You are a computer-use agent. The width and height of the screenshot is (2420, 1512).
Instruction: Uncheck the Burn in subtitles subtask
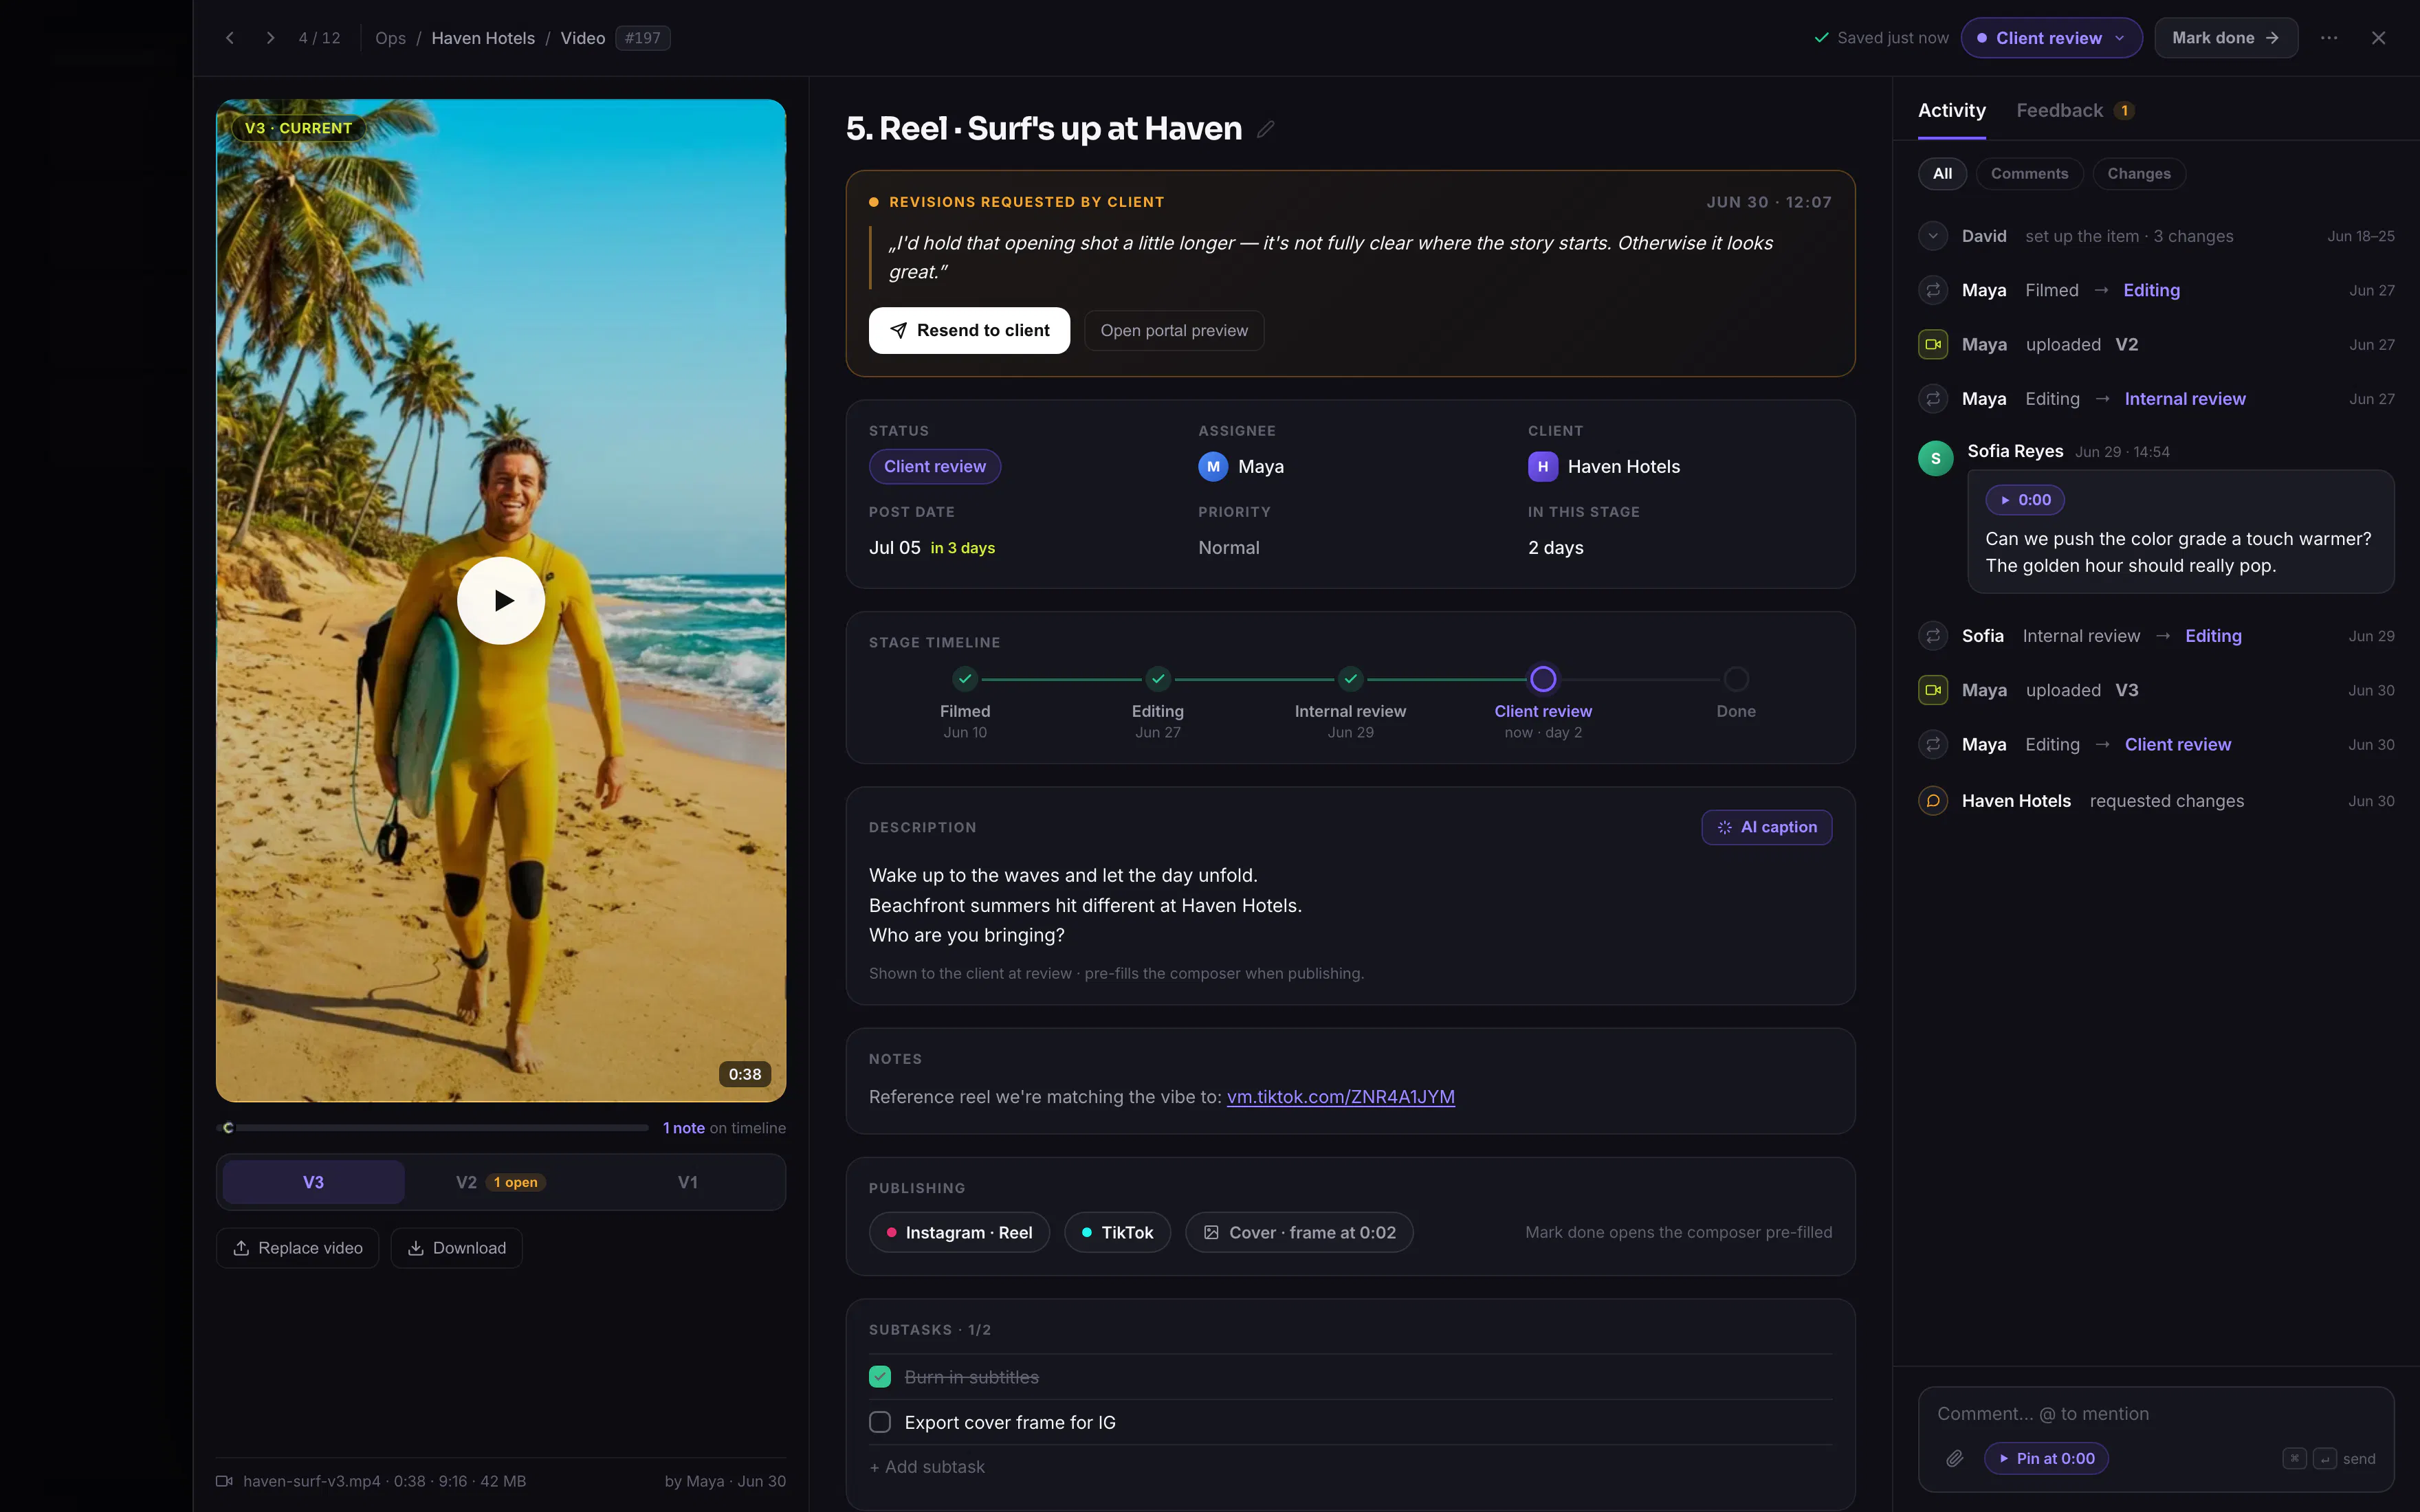tap(880, 1377)
